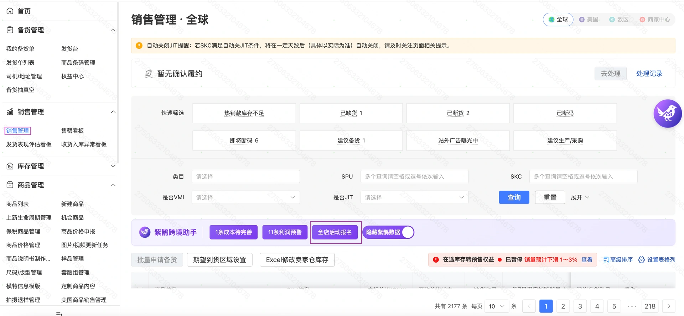684x316 pixels.
Task: Filter by 建议生产/采购
Action: pos(565,141)
